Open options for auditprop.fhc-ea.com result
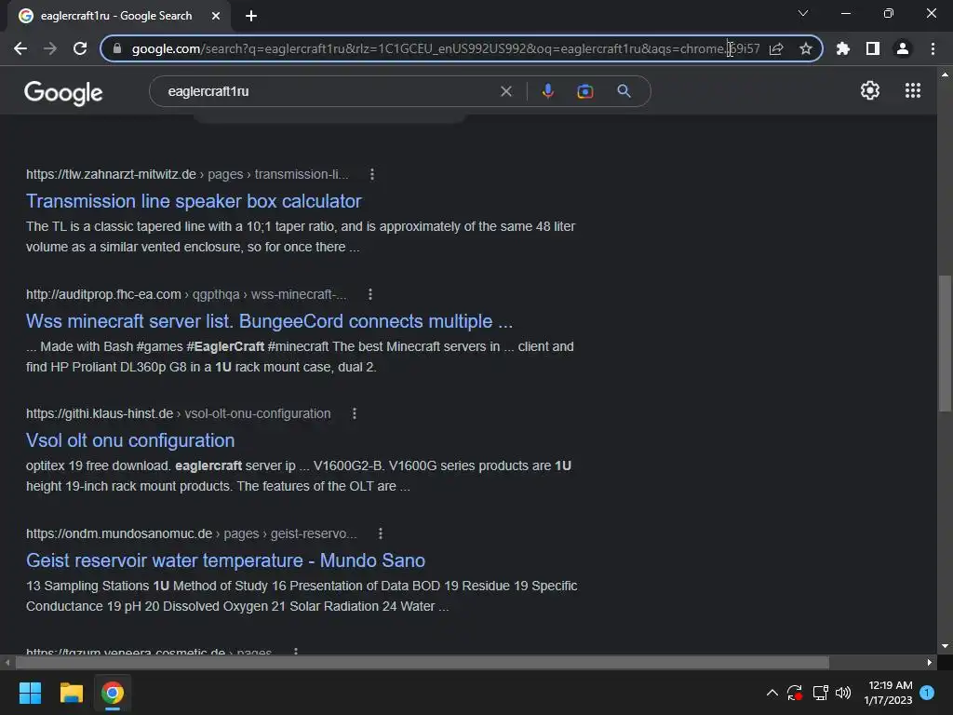The image size is (953, 715). coord(370,294)
